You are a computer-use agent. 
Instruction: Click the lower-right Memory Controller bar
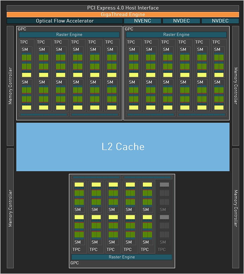coord(236,208)
